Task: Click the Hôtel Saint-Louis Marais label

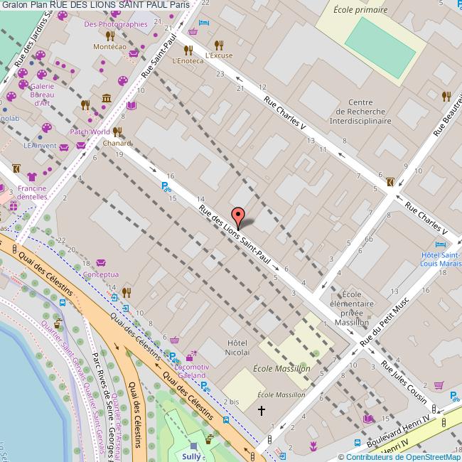Action: pos(441,259)
